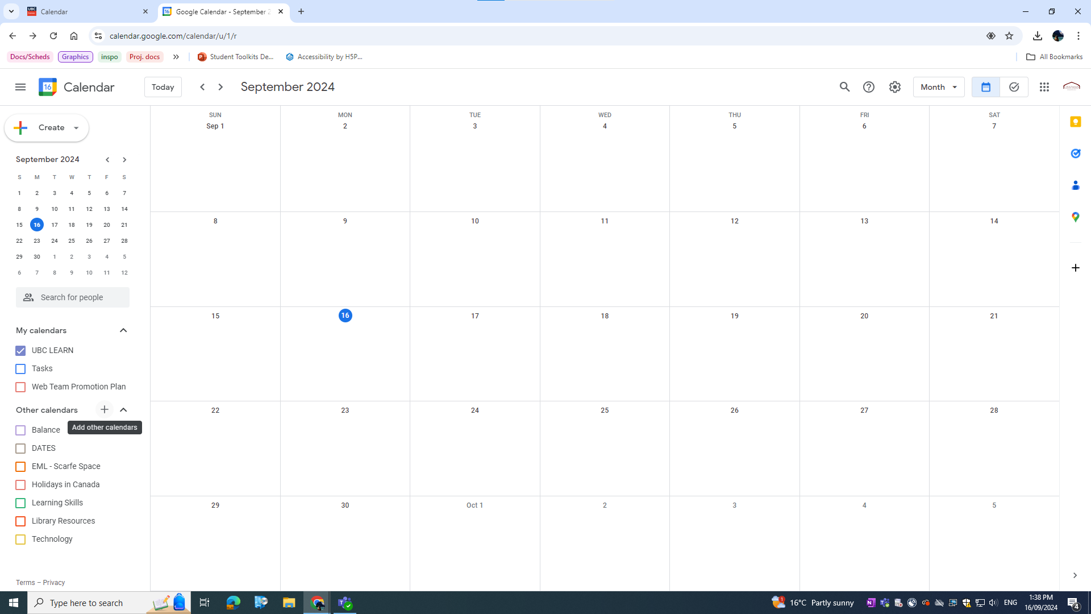Click the calendar search magnifier icon
The image size is (1091, 614).
tap(844, 87)
